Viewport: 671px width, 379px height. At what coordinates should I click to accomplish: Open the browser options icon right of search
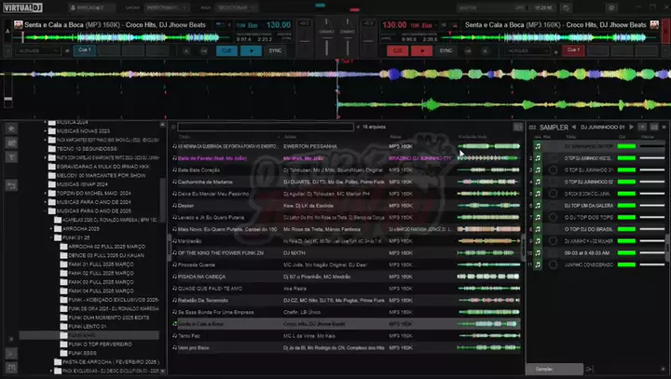(518, 127)
